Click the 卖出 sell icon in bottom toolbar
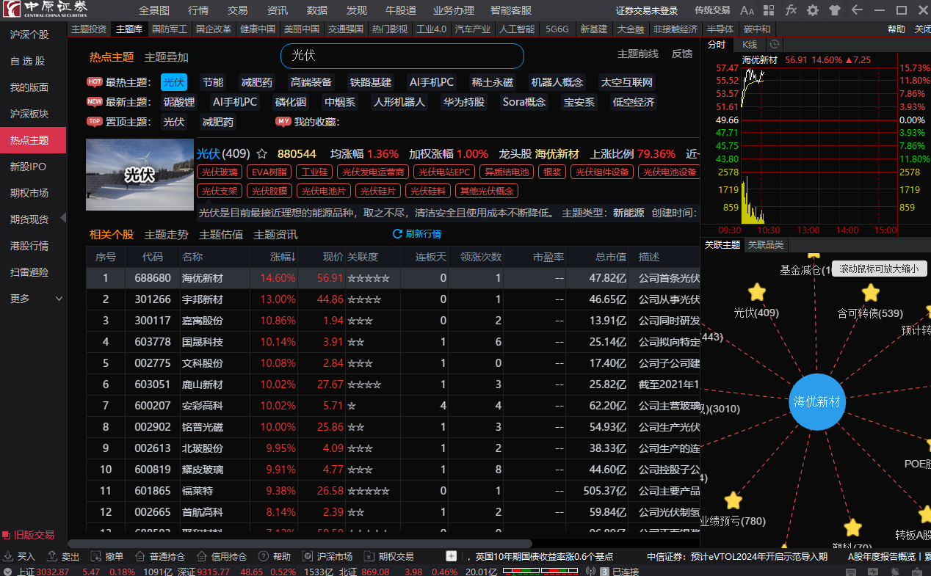 (x=52, y=556)
